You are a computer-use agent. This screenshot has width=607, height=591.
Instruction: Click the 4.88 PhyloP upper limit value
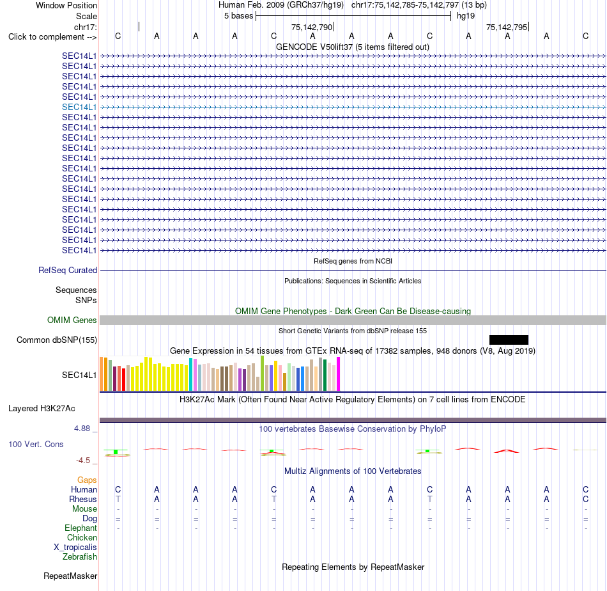point(82,429)
